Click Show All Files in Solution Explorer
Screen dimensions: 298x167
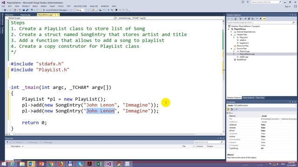pyautogui.click(x=252, y=19)
